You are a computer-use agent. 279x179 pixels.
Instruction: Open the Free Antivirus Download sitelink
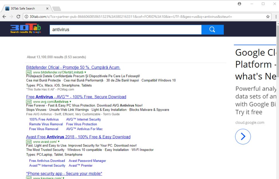click(x=47, y=161)
